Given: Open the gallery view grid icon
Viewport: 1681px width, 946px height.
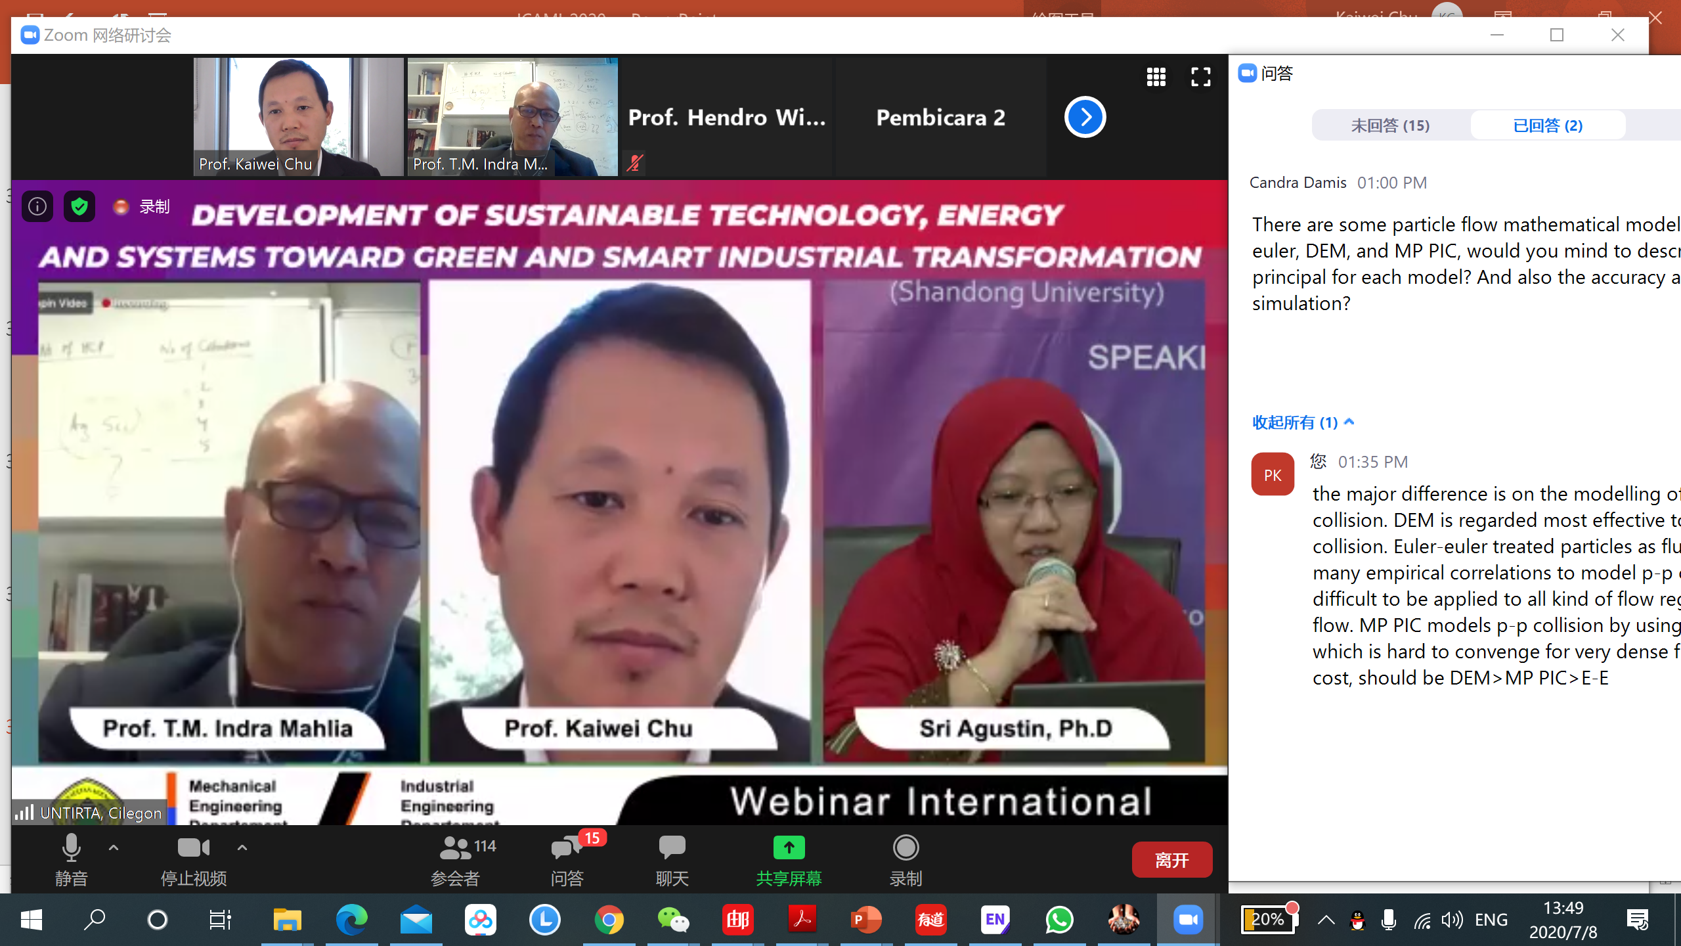Looking at the screenshot, I should [x=1156, y=77].
